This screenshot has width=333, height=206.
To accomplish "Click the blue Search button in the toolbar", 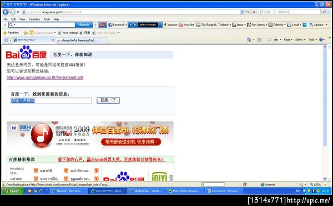I will [x=84, y=25].
